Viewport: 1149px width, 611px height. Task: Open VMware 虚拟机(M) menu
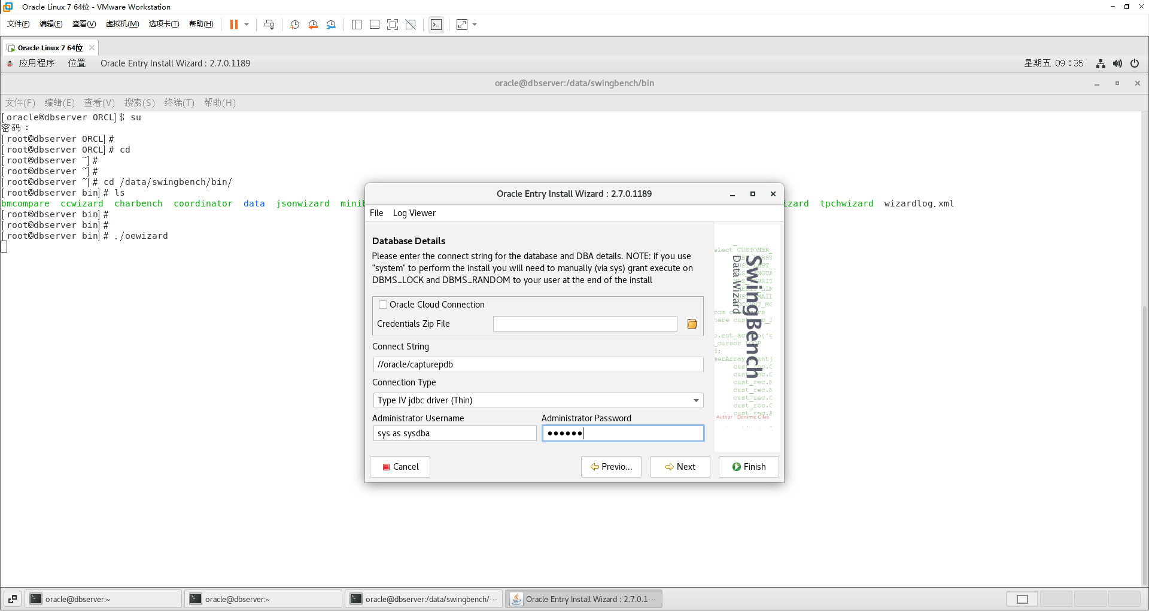point(122,24)
